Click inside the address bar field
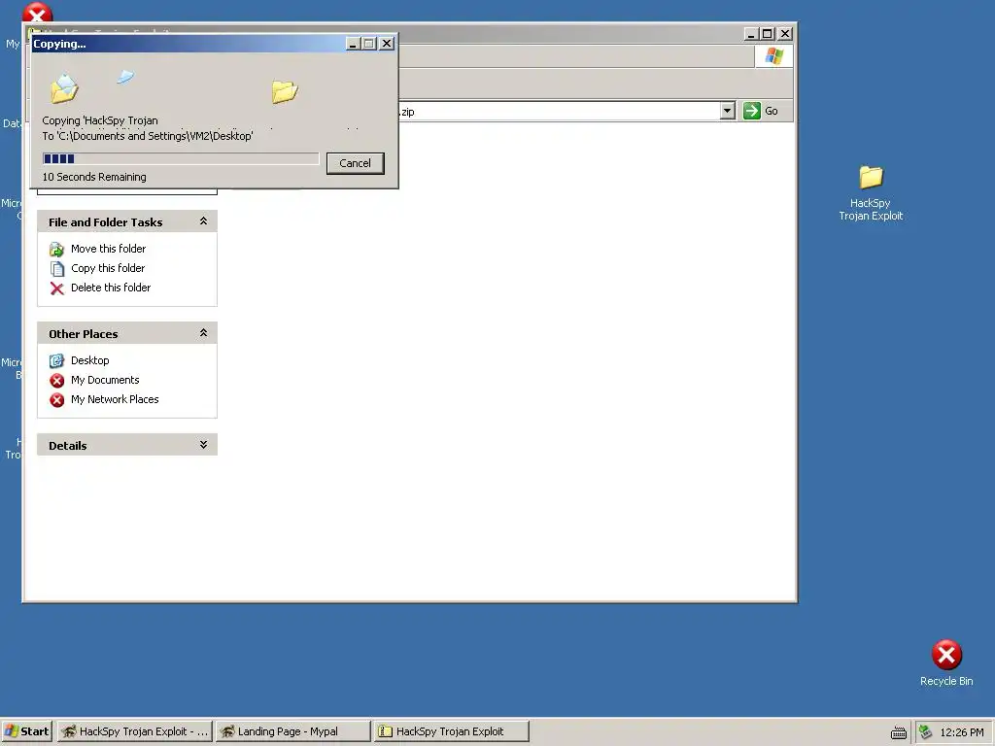 click(559, 111)
